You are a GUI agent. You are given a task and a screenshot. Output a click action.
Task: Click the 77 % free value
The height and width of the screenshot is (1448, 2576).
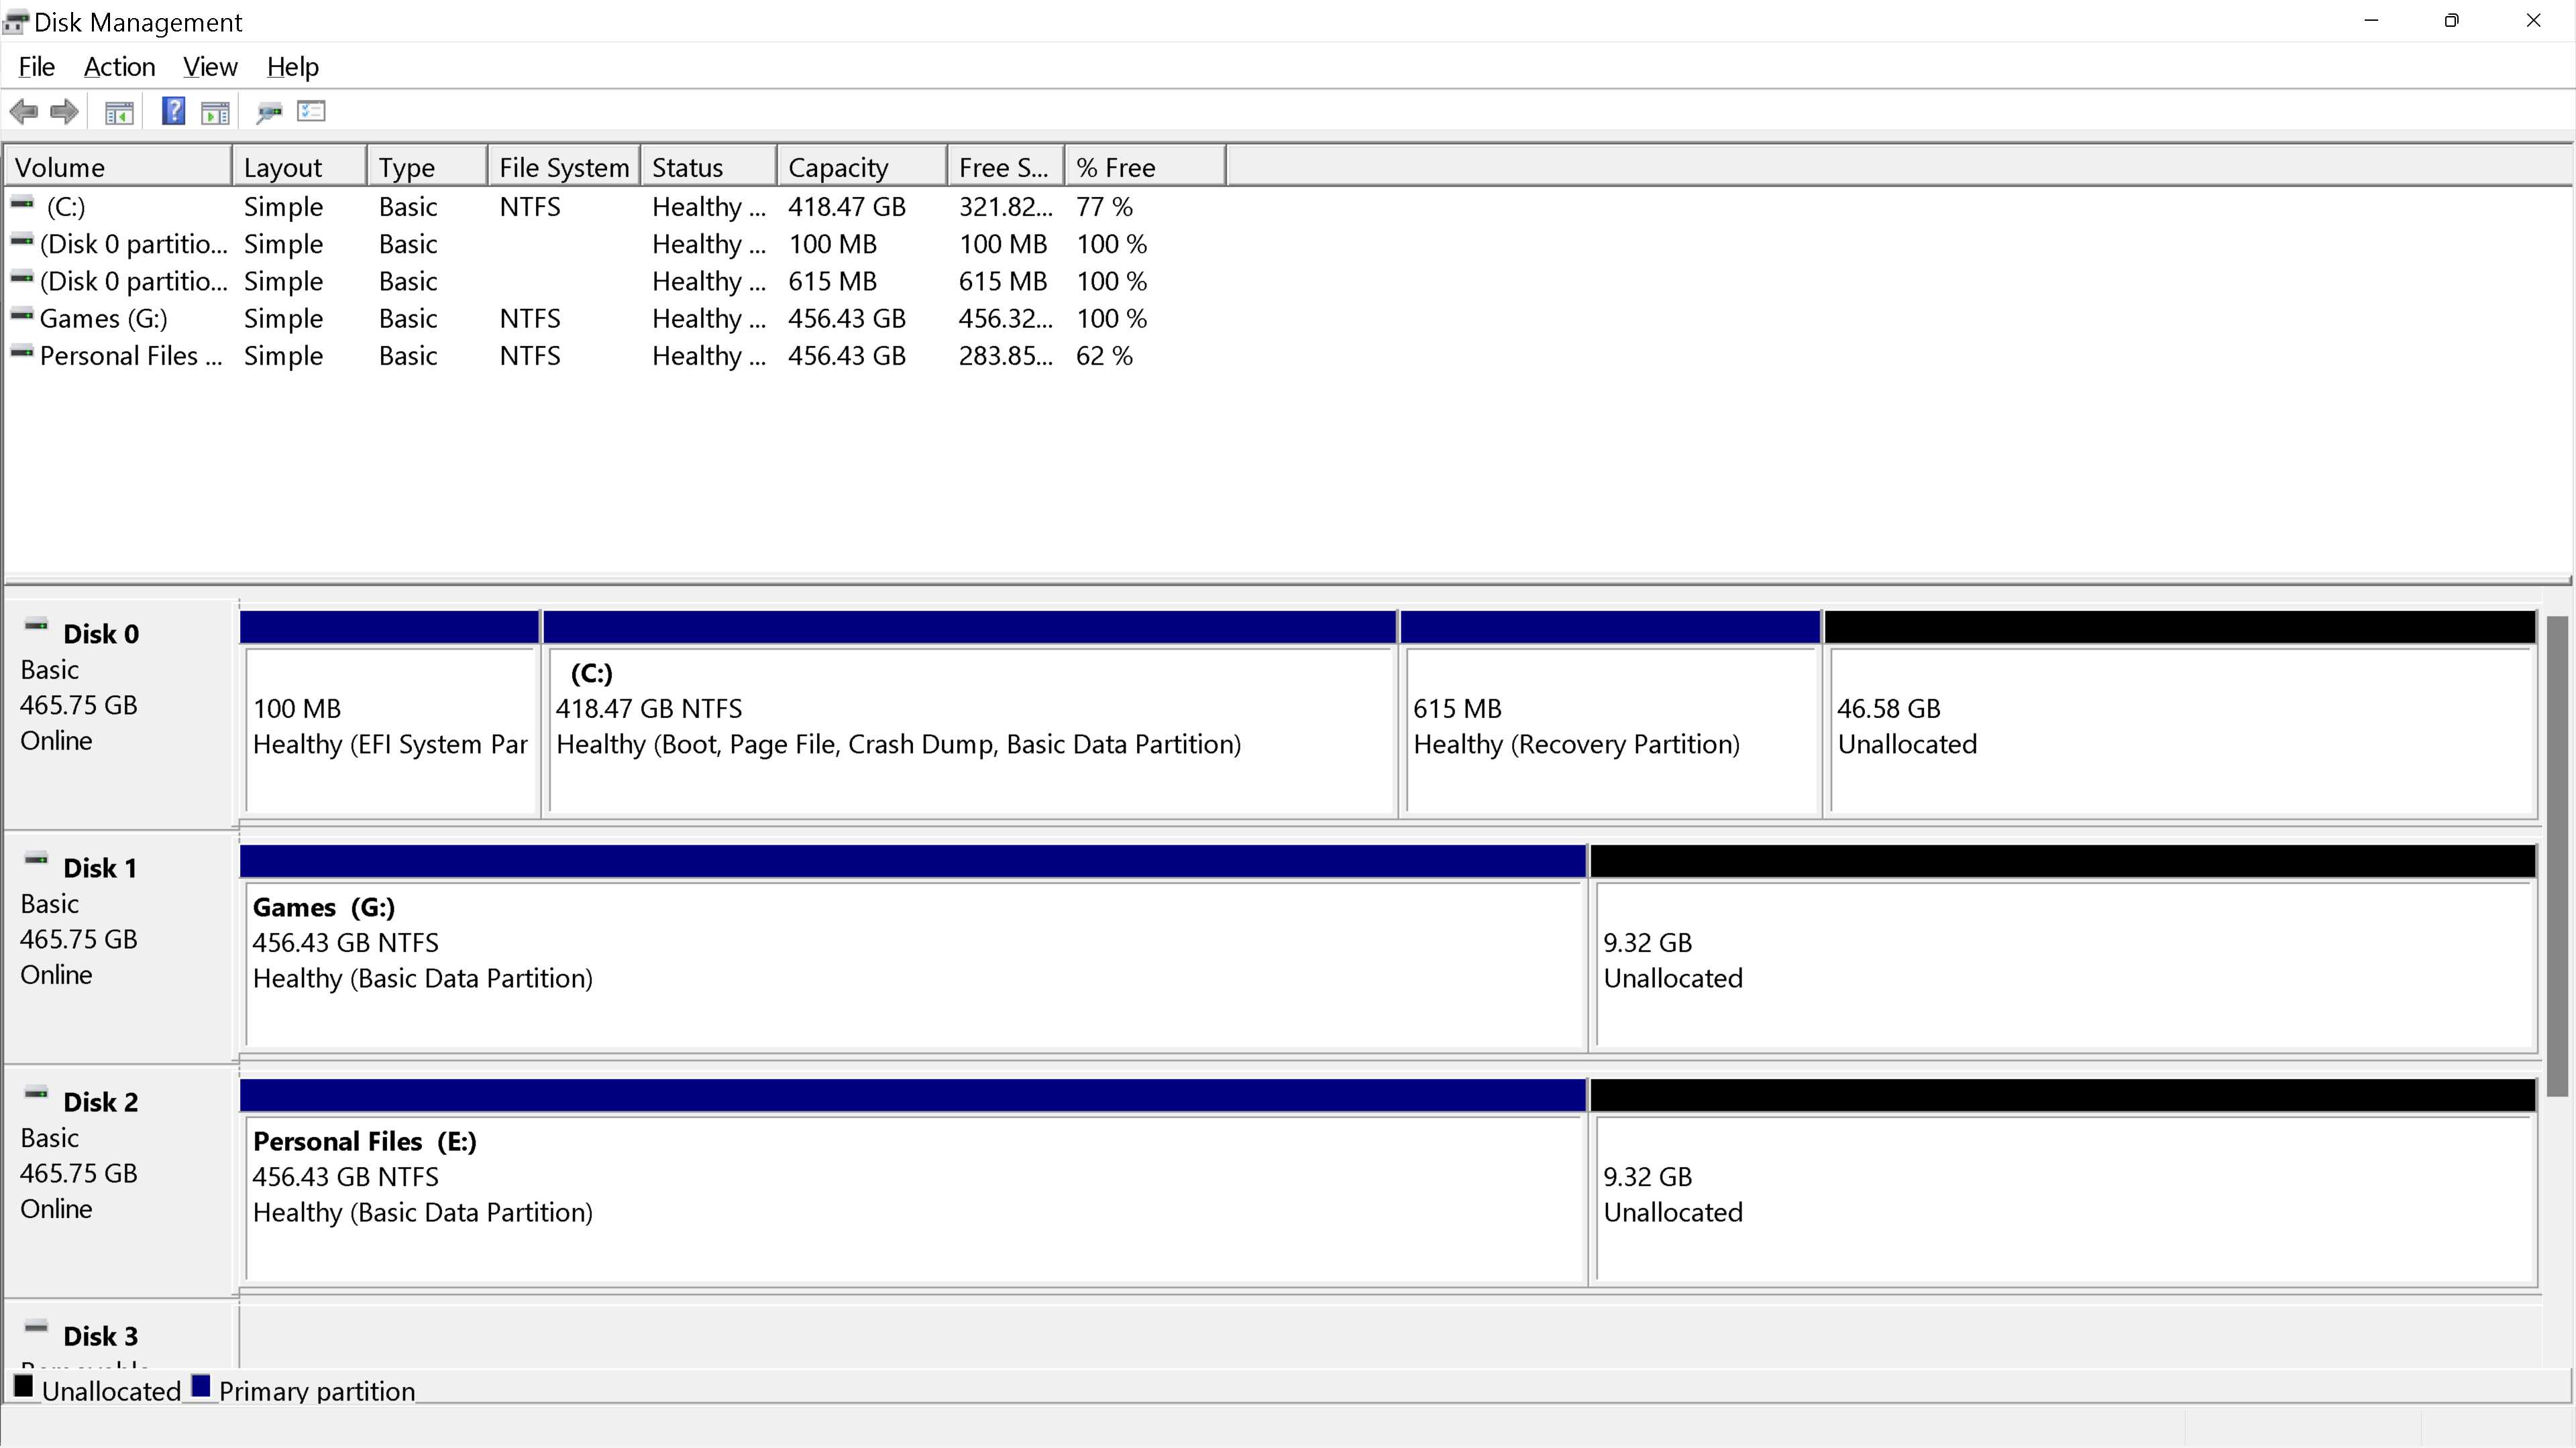tap(1104, 207)
